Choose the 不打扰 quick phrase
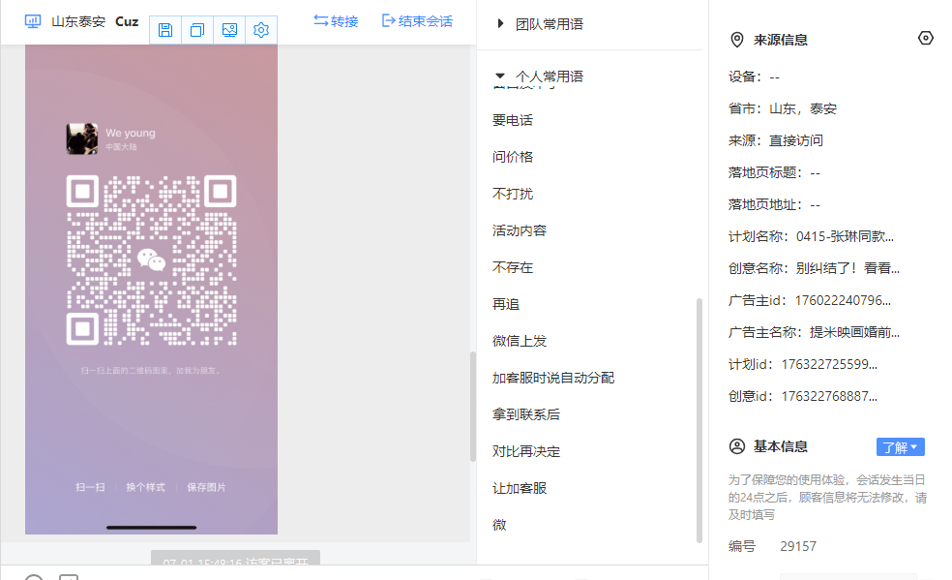952x580 pixels. (513, 194)
